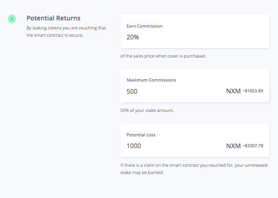Screen dimensions: 278x198
Task: Click the word 'burned' in the warning
Action: (156, 172)
